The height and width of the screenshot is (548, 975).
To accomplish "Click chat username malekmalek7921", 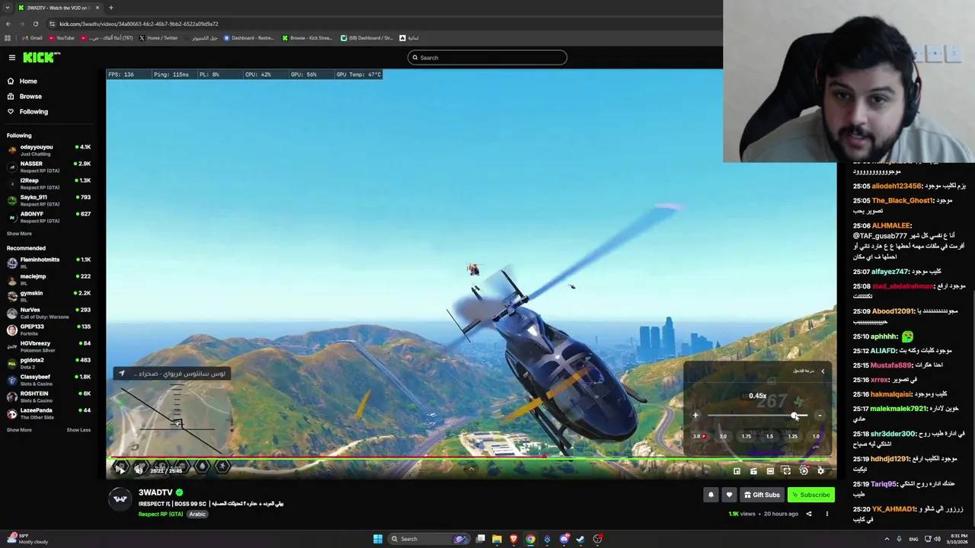I will (x=898, y=409).
